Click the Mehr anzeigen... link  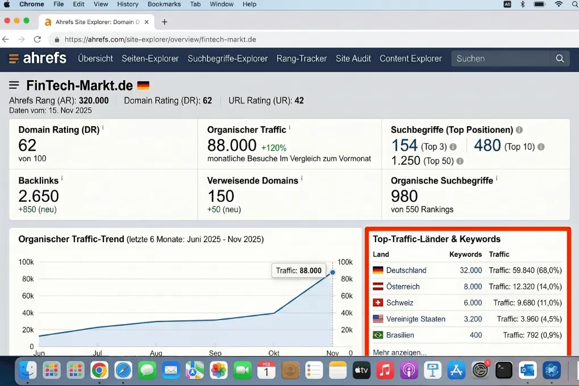tap(399, 352)
